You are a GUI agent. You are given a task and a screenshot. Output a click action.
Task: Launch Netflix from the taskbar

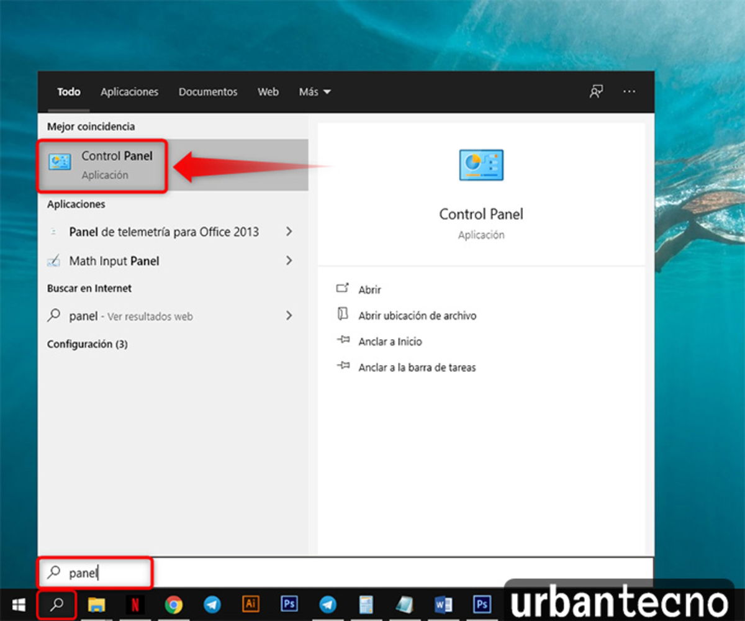135,604
